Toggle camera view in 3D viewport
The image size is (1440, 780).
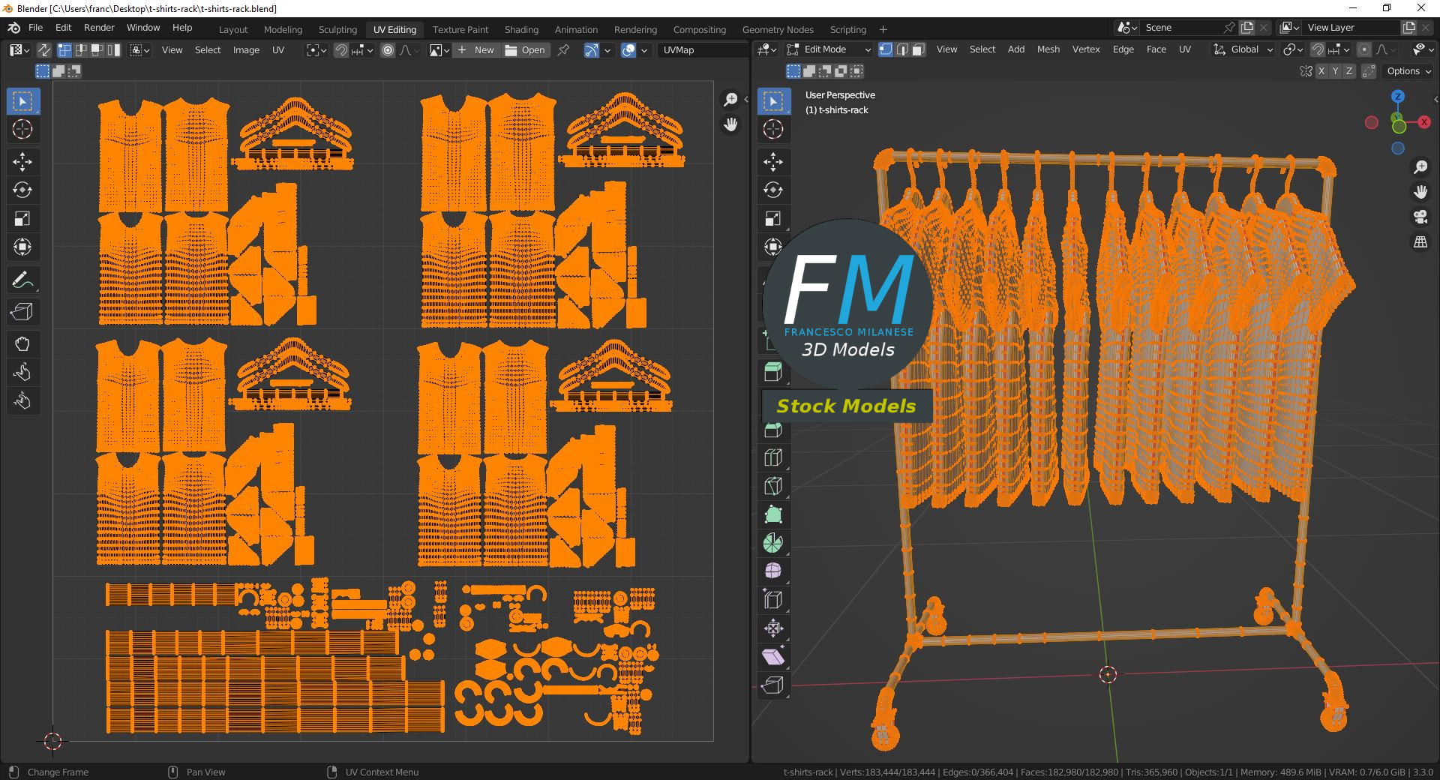pyautogui.click(x=1420, y=217)
